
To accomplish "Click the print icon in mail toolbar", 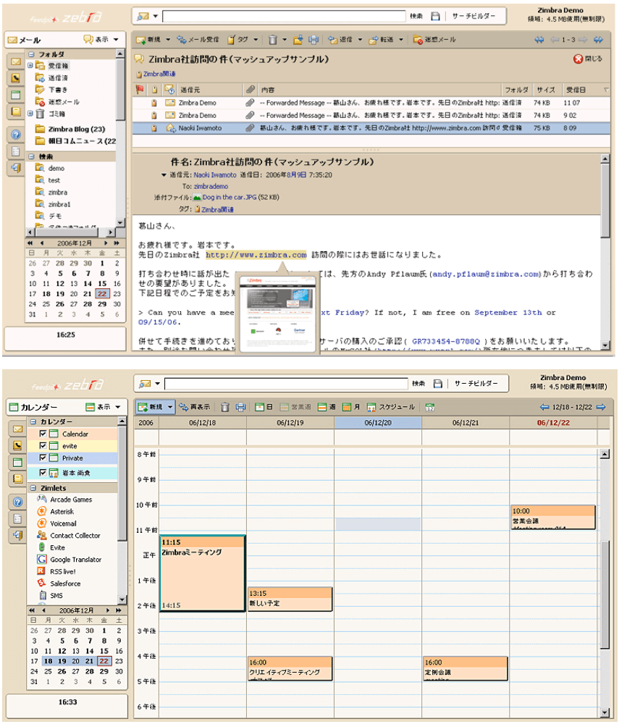I will point(313,40).
